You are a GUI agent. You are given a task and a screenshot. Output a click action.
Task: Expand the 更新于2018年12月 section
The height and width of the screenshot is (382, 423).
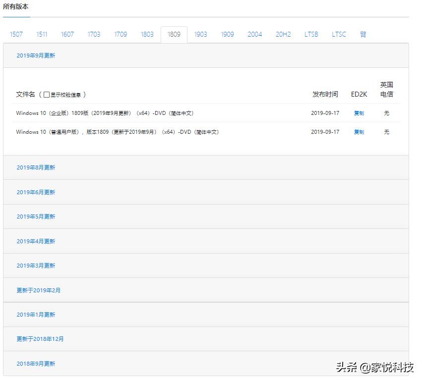click(x=40, y=339)
